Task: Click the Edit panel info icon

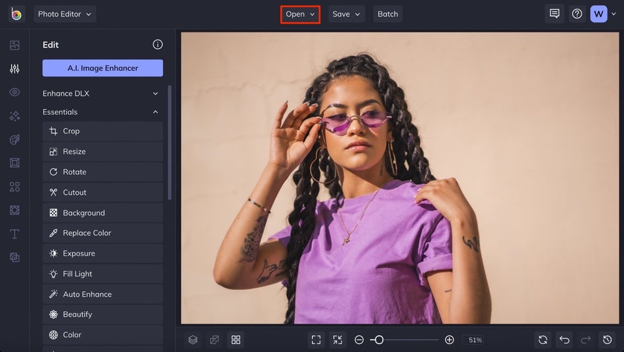Action: 157,44
